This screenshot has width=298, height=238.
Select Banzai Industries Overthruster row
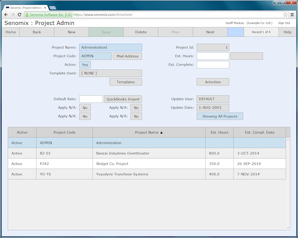click(147, 153)
